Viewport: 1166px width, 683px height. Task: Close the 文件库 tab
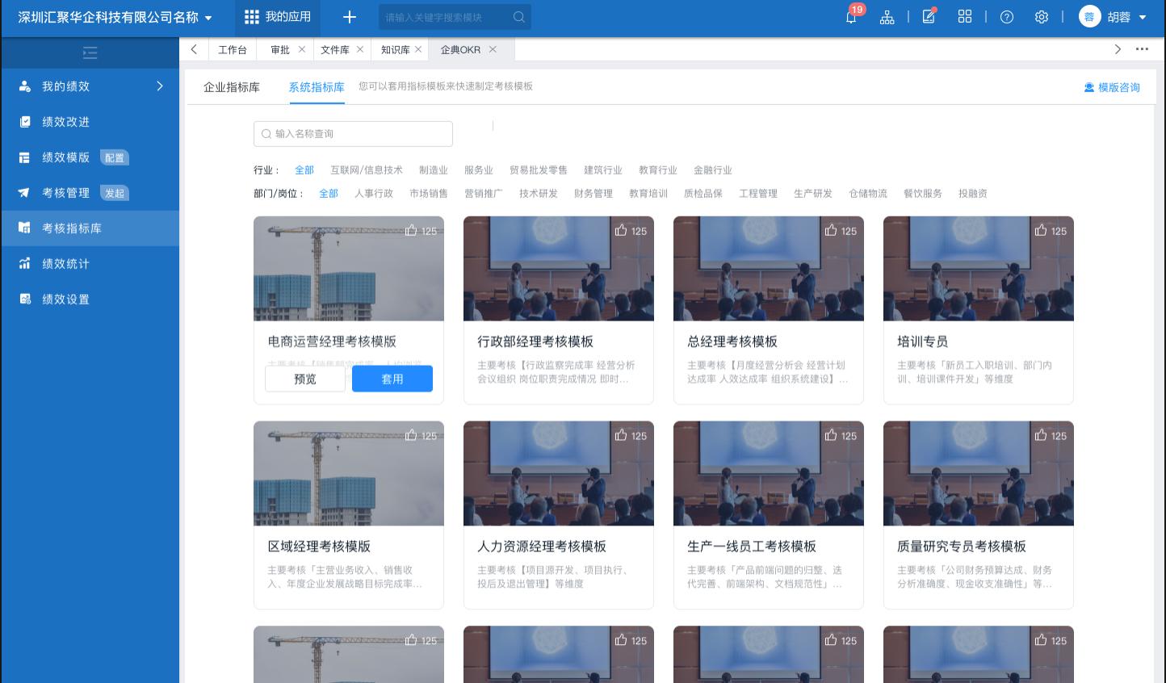pyautogui.click(x=360, y=49)
